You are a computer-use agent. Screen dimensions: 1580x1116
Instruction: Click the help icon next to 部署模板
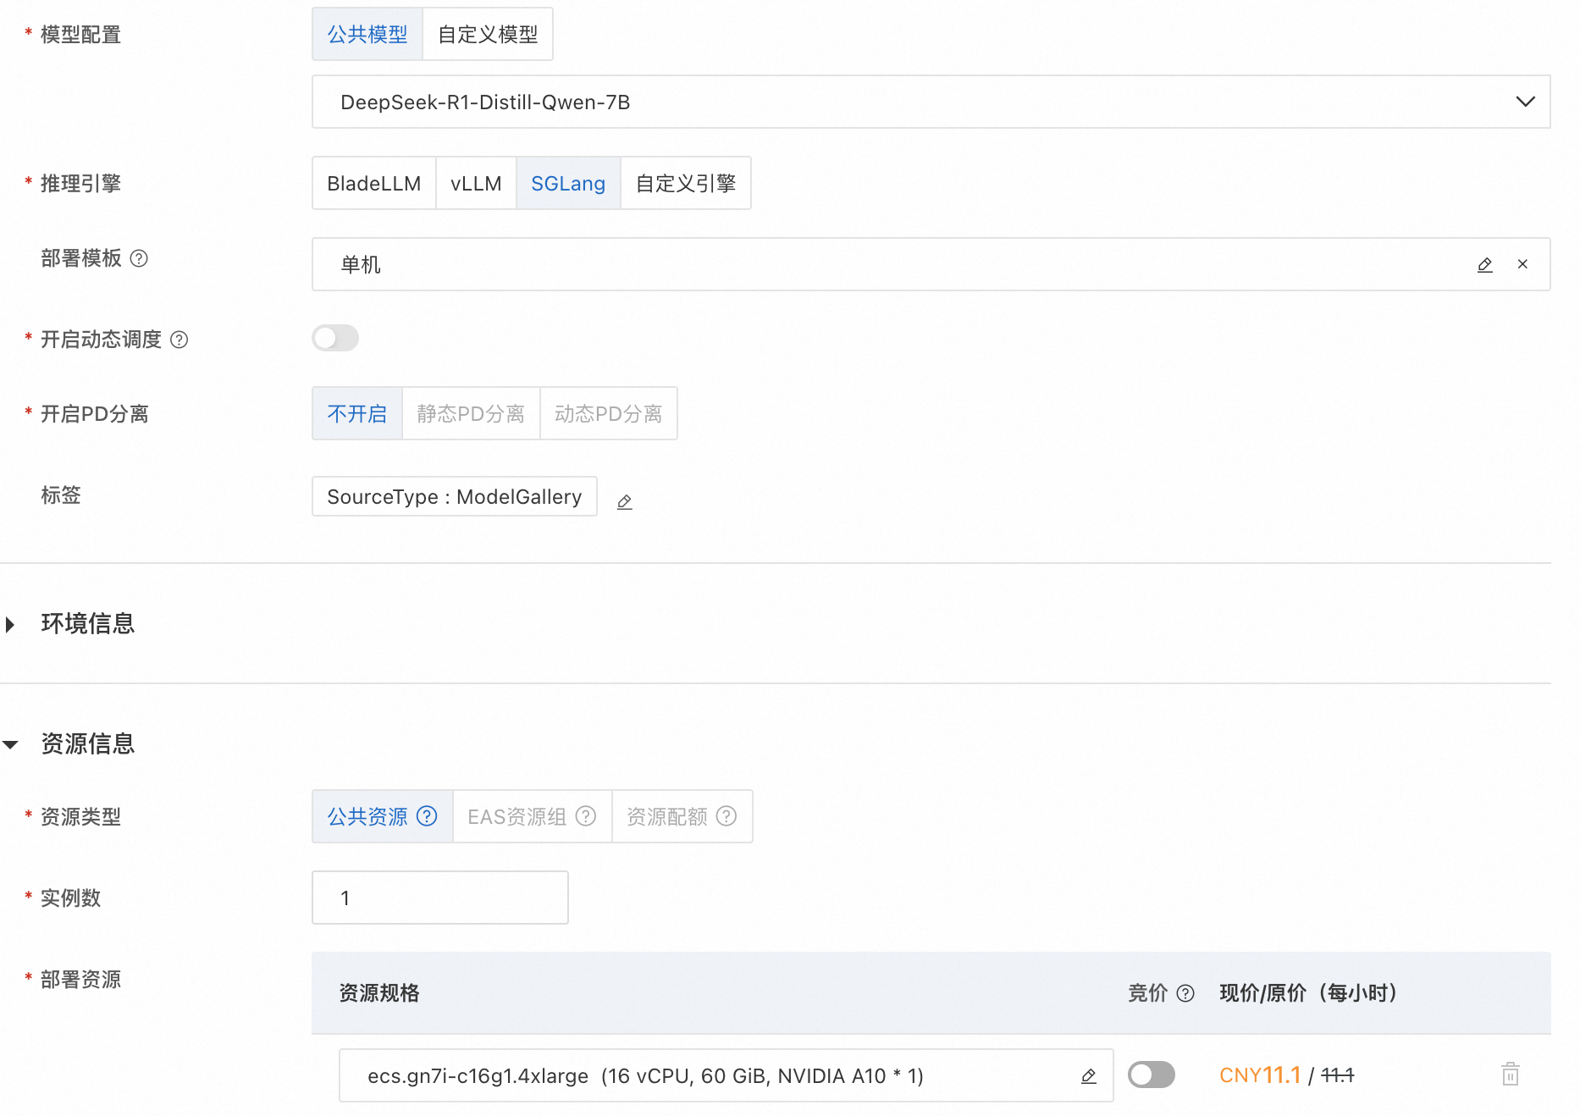click(139, 258)
